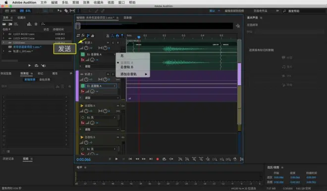The image size is (327, 191).
Task: Click the 波形 waveform view button
Action: [x=10, y=11]
